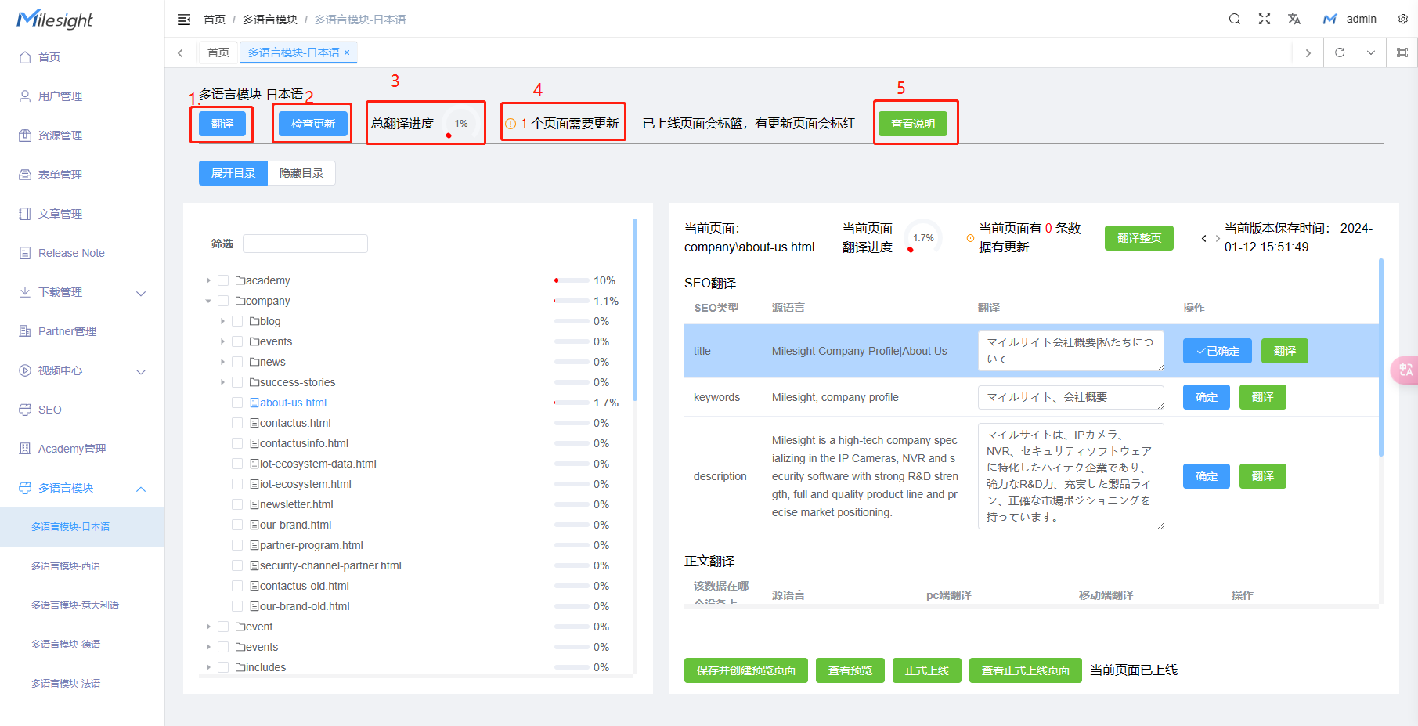Select the newsletter.html checkbox
The image size is (1418, 726).
[x=237, y=504]
